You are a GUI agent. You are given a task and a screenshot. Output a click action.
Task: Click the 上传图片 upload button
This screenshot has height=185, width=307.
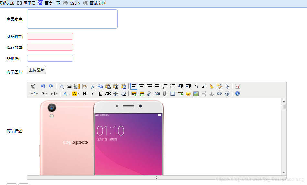[x=37, y=70]
